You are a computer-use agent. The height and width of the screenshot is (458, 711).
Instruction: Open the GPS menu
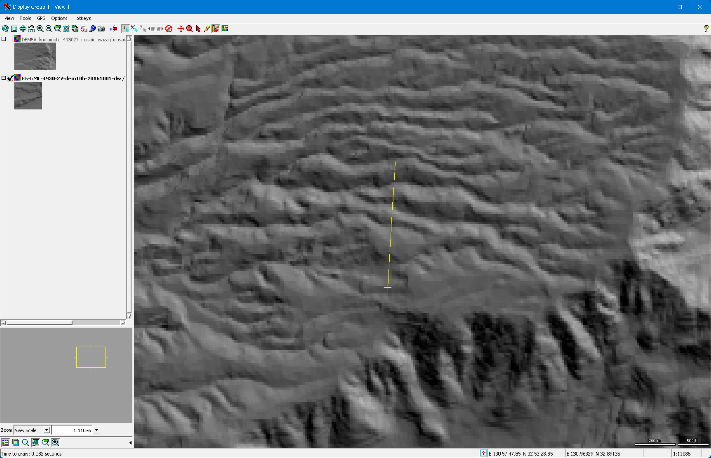click(41, 18)
